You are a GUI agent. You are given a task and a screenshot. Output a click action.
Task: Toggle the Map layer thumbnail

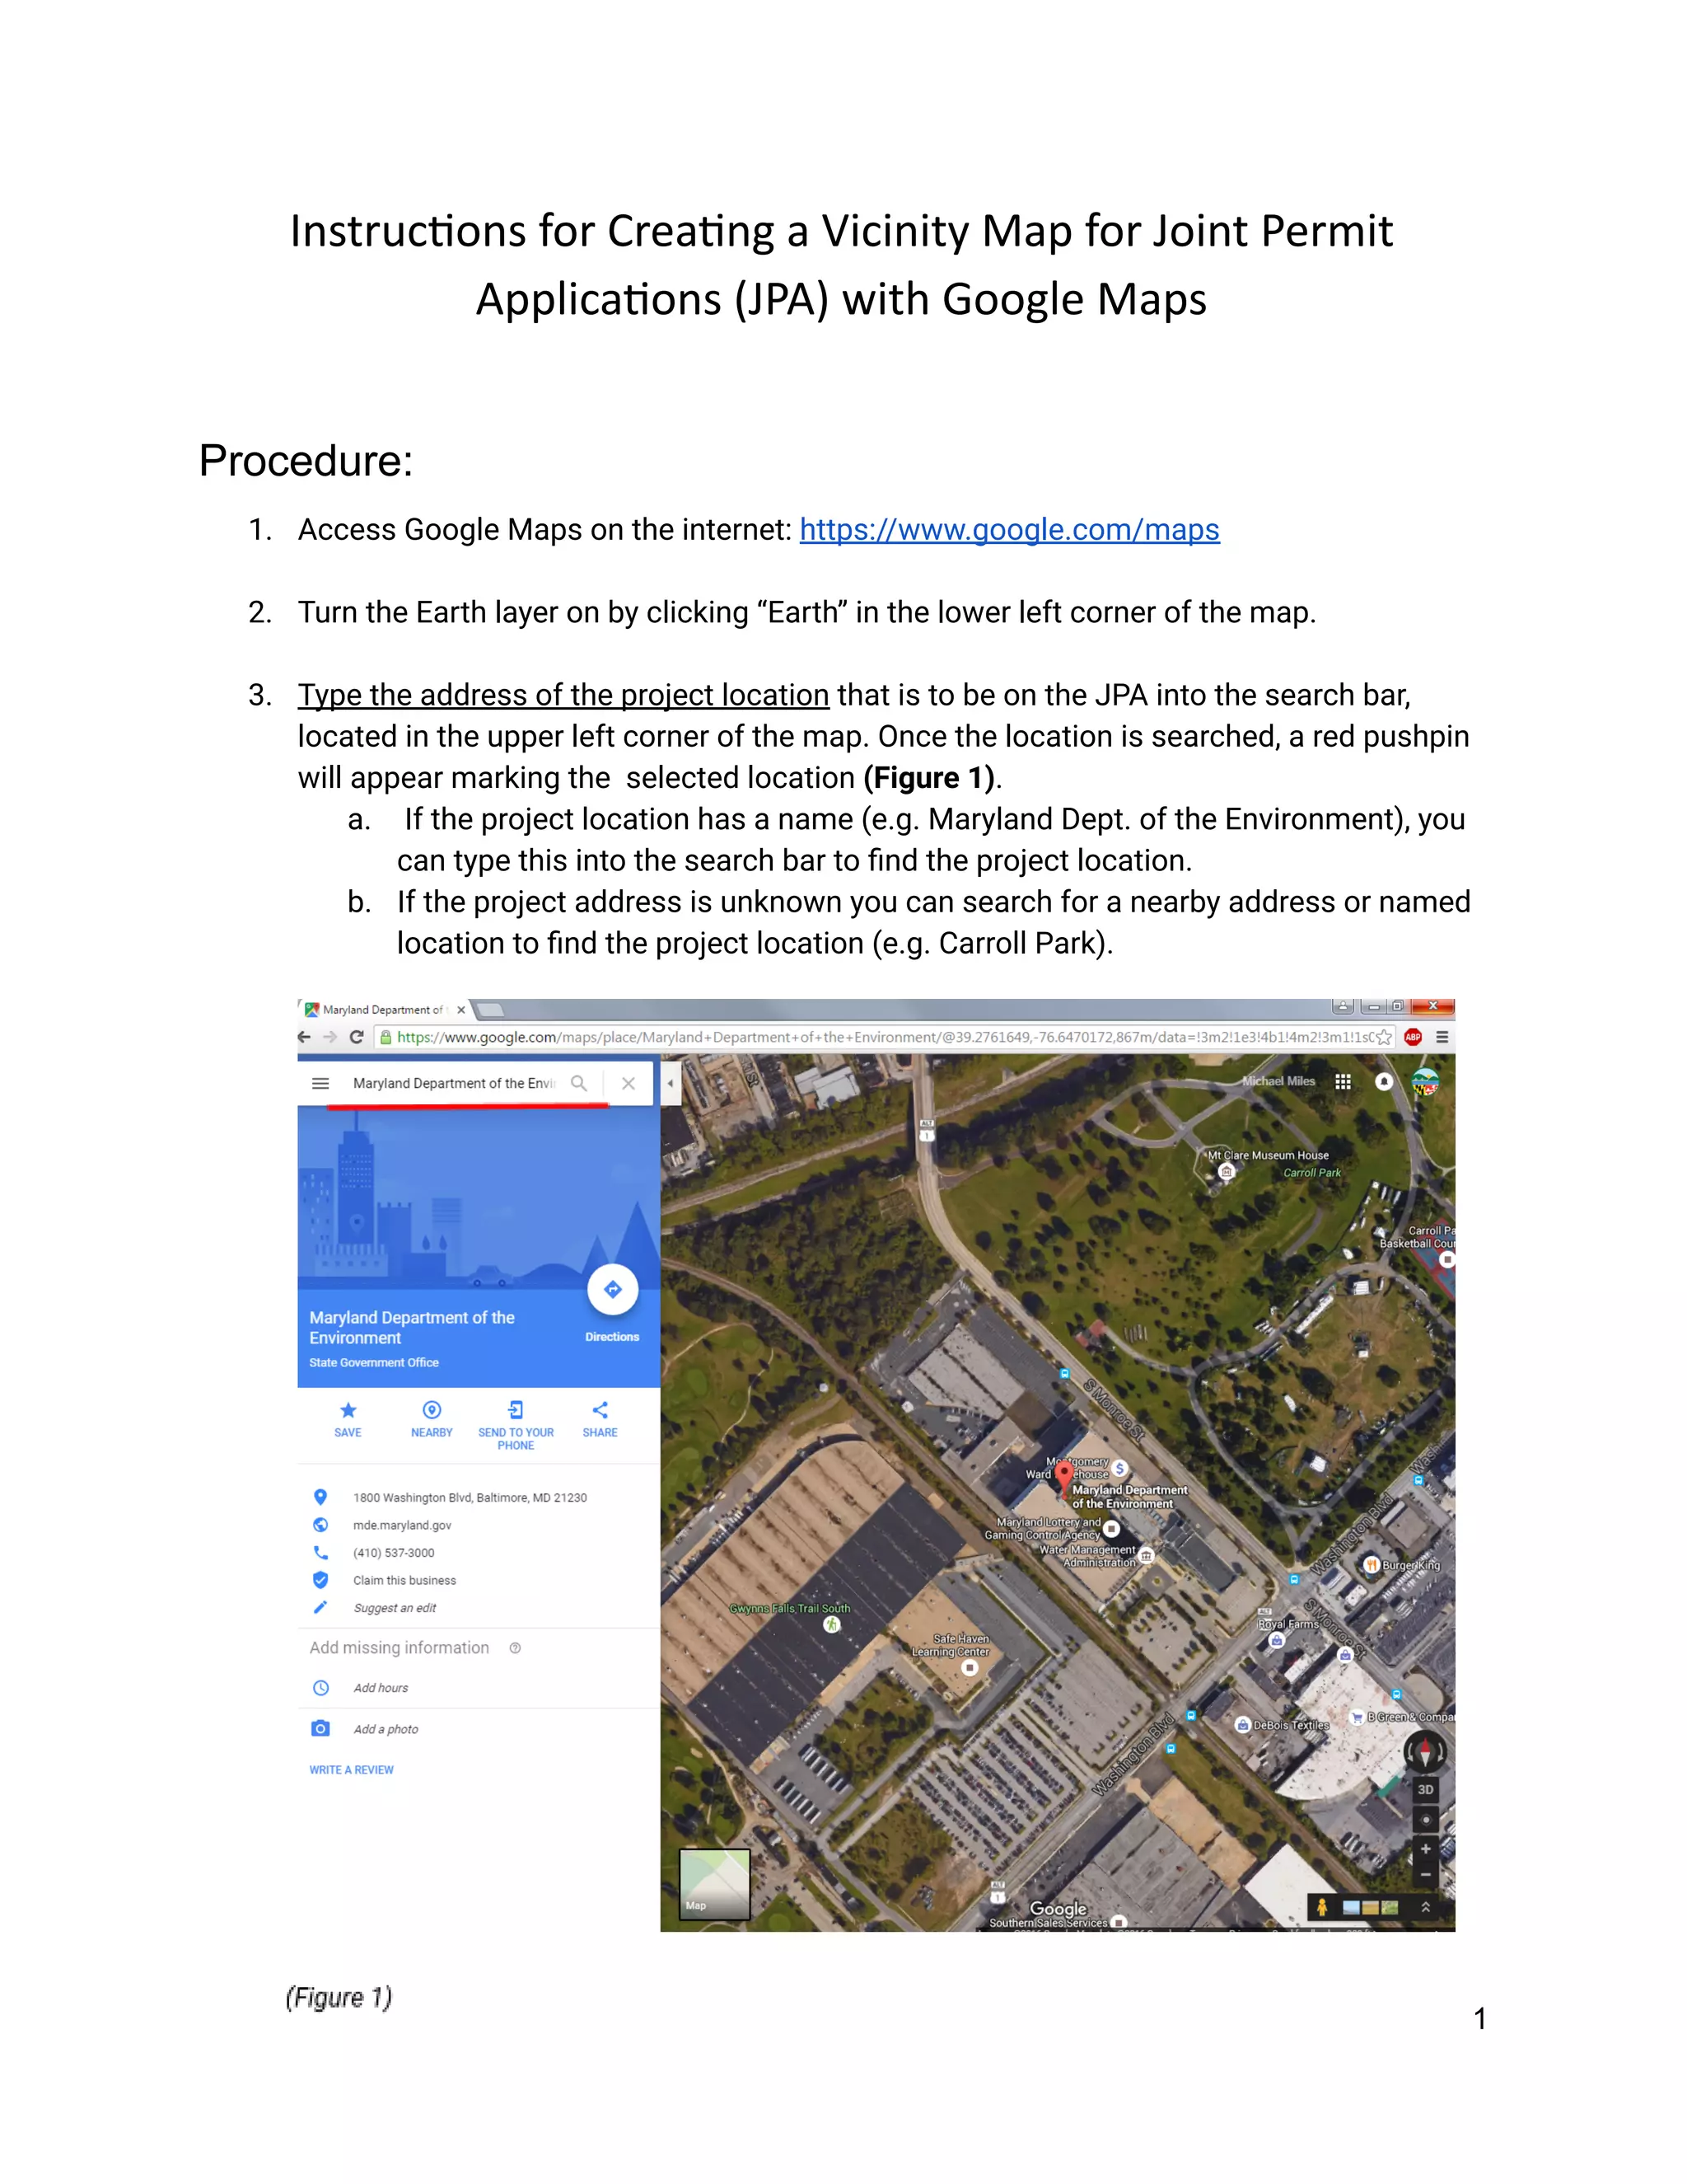click(x=714, y=1884)
